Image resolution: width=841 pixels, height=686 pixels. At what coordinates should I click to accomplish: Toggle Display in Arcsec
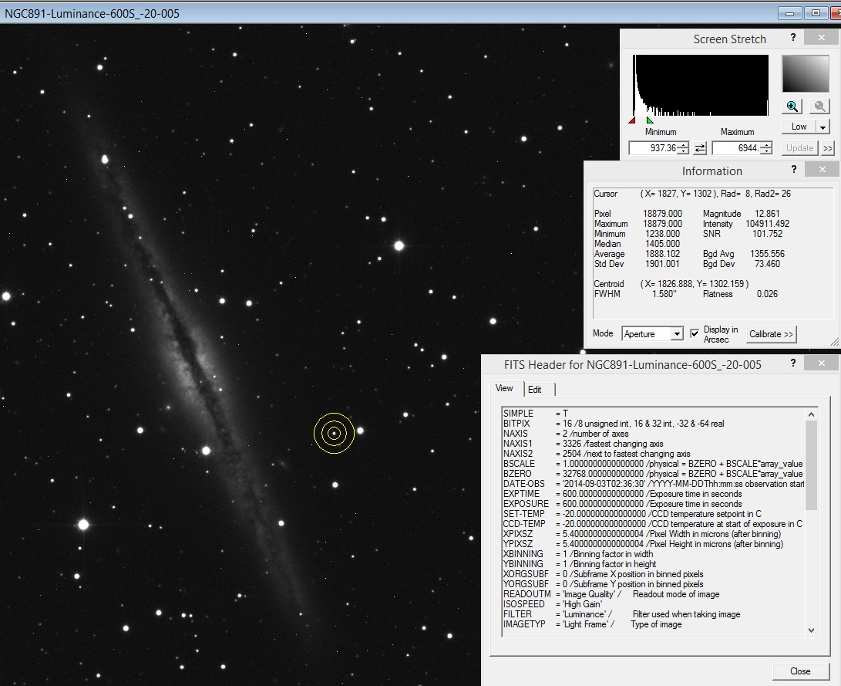tap(695, 333)
